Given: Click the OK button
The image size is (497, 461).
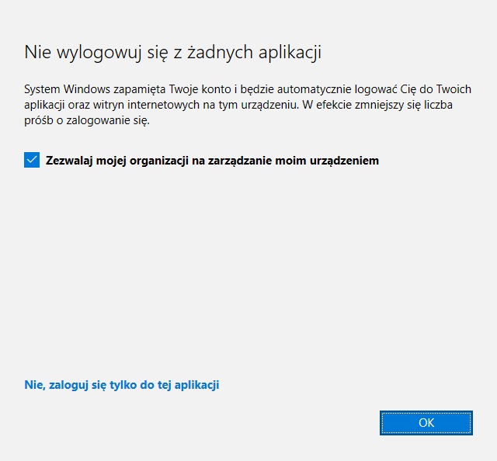Looking at the screenshot, I should tap(426, 423).
